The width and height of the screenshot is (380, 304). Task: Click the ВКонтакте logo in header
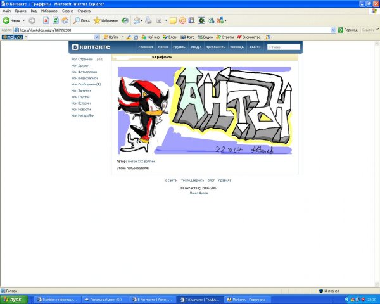[91, 47]
